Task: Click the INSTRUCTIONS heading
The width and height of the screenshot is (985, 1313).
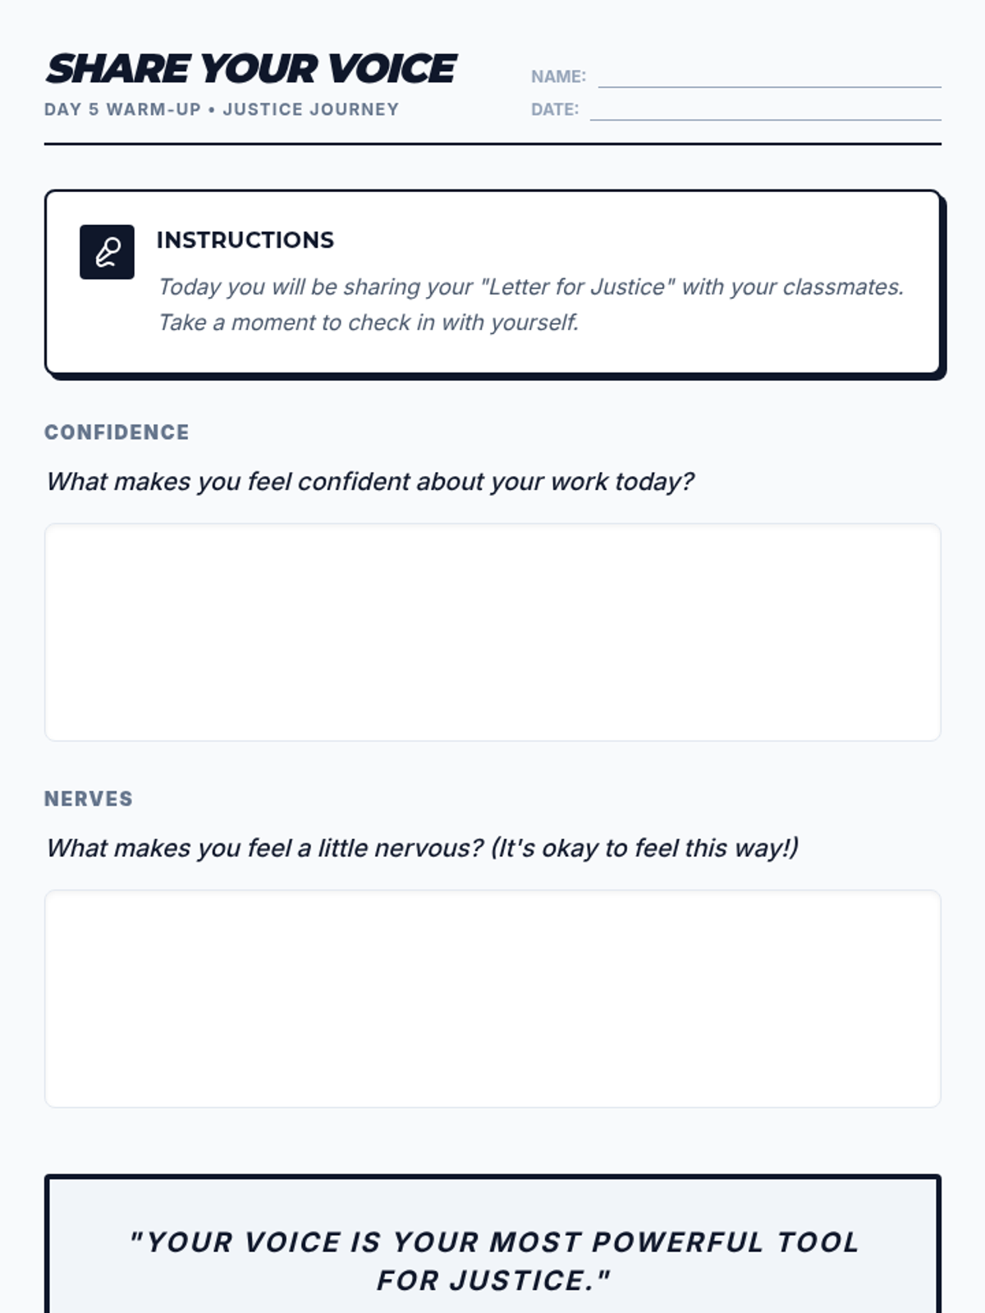Action: point(245,240)
